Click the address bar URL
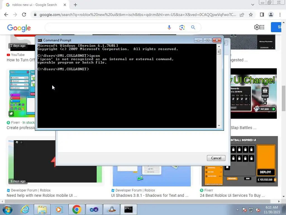This screenshot has width=286, height=215. point(138,15)
